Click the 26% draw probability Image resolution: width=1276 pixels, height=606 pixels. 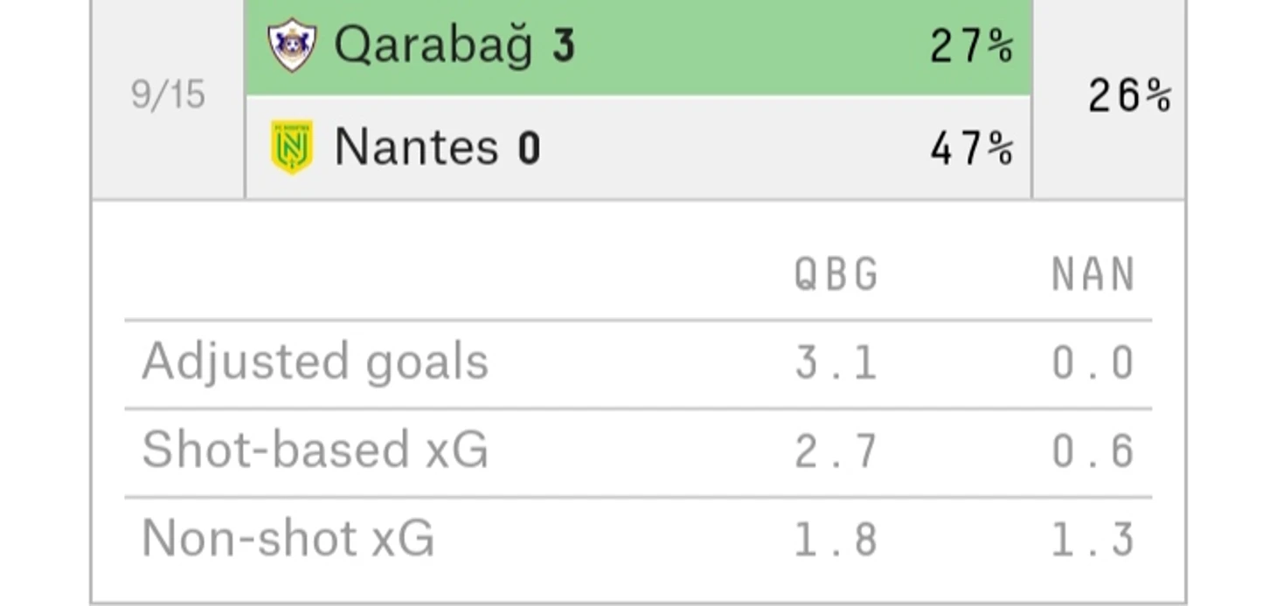click(x=1129, y=95)
